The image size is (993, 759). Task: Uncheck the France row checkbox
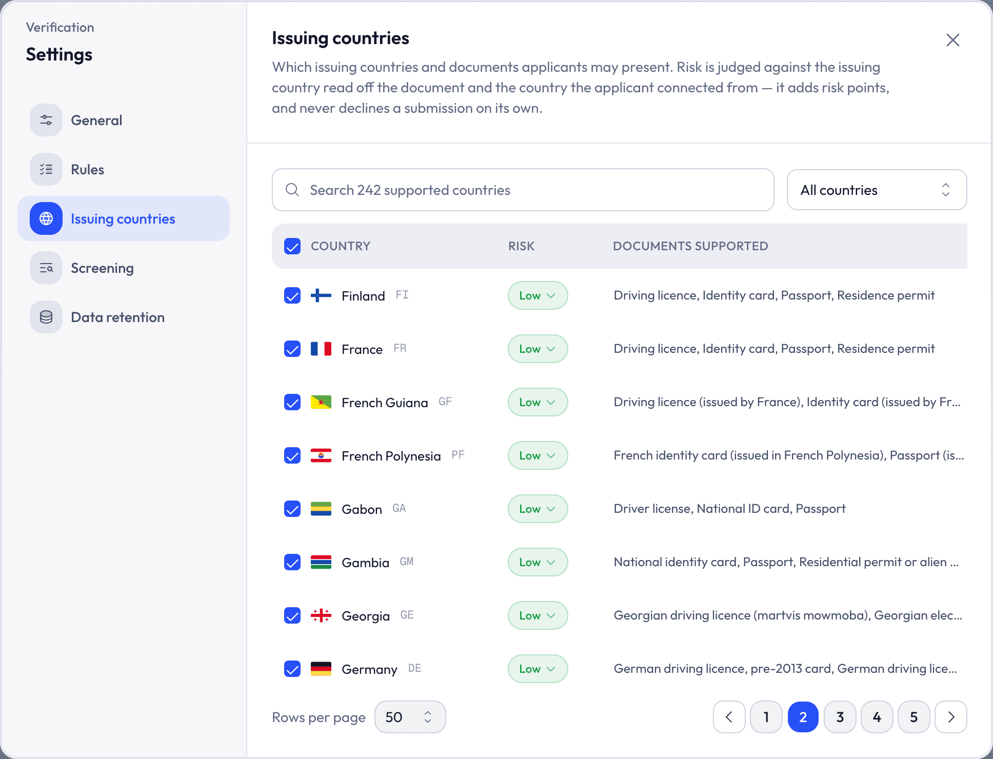tap(292, 349)
